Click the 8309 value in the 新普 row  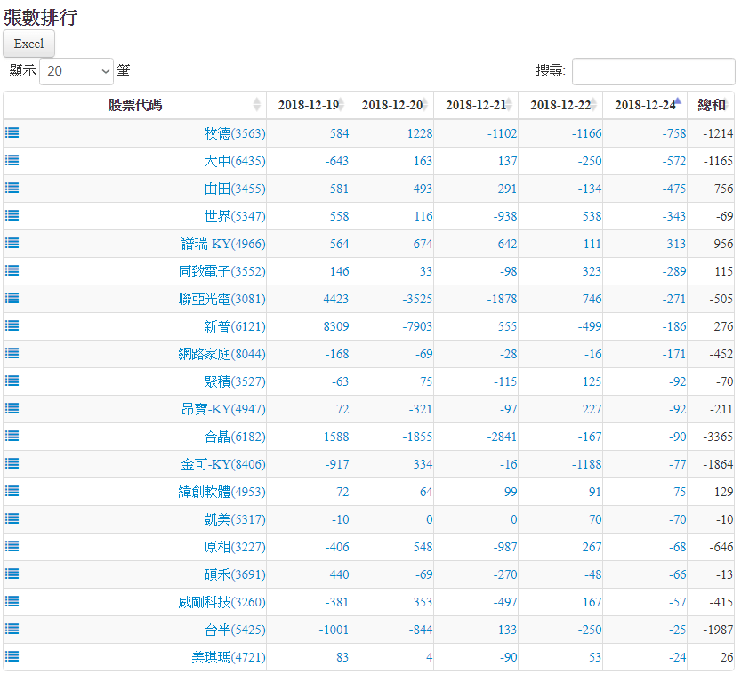[335, 326]
